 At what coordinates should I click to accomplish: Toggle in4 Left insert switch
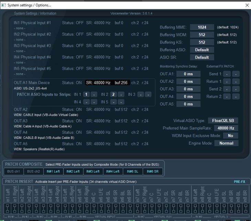51,208
